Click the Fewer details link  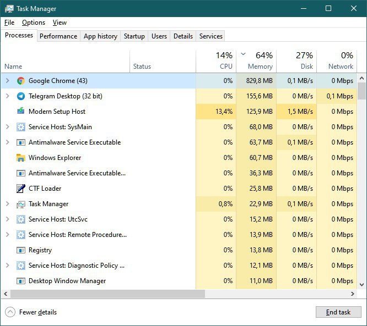pyautogui.click(x=38, y=312)
